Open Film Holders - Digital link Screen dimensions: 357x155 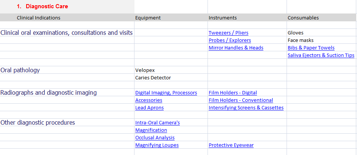point(233,93)
